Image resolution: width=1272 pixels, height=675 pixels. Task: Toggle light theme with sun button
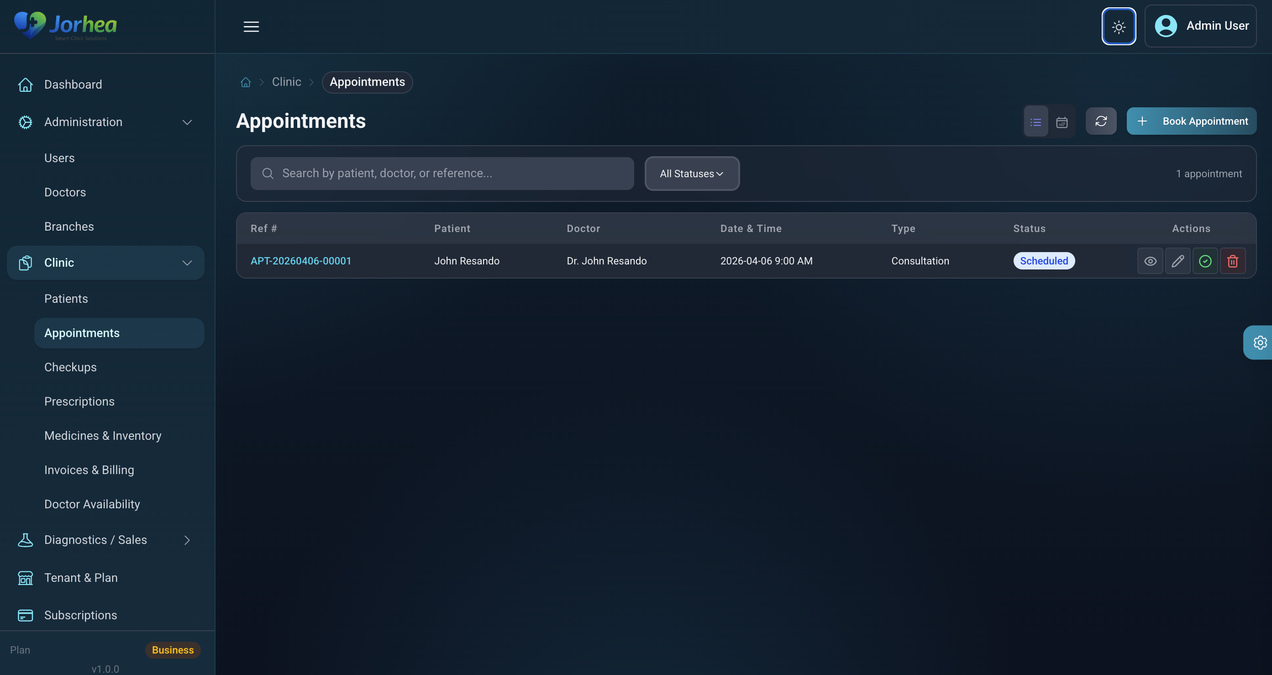[1119, 26]
